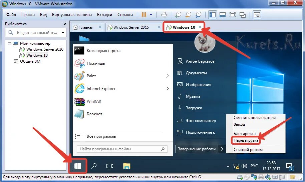The width and height of the screenshot is (305, 182).
Task: Choose Блокировка in power menu
Action: [245, 134]
